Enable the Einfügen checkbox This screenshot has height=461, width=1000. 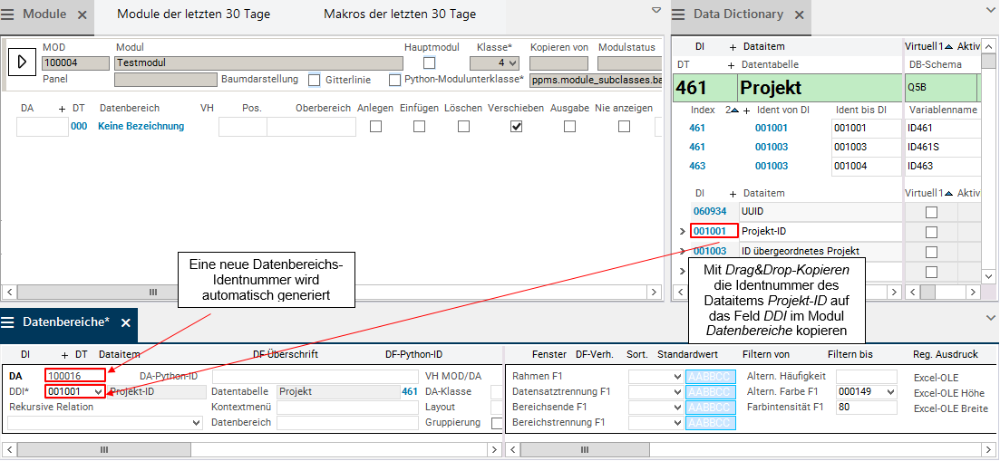[x=419, y=126]
